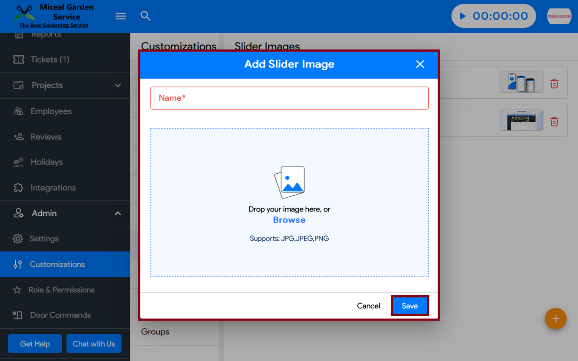Click the orange plus floating button
The image size is (578, 361).
[x=556, y=318]
